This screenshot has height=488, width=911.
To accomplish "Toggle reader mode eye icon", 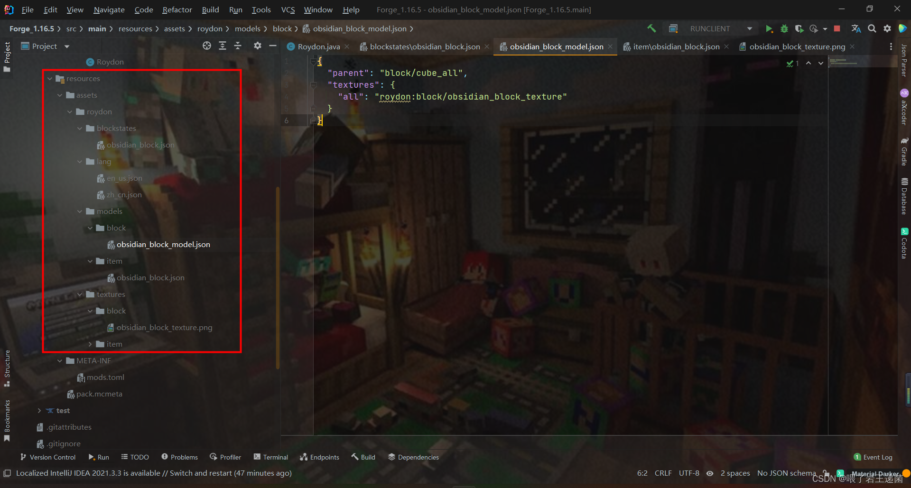I will [710, 473].
